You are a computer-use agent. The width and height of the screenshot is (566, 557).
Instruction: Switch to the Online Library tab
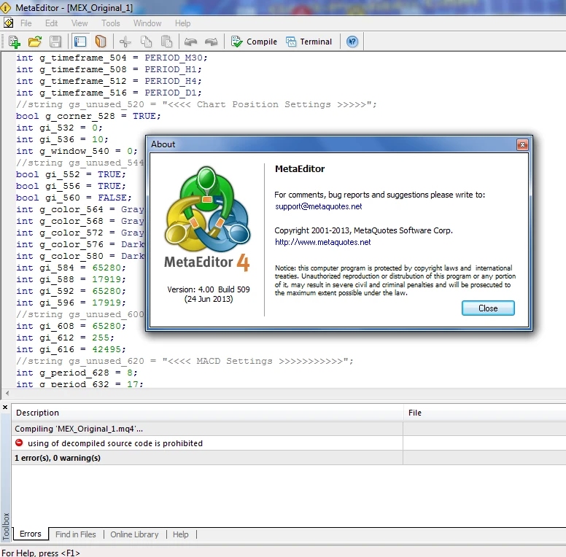click(134, 534)
